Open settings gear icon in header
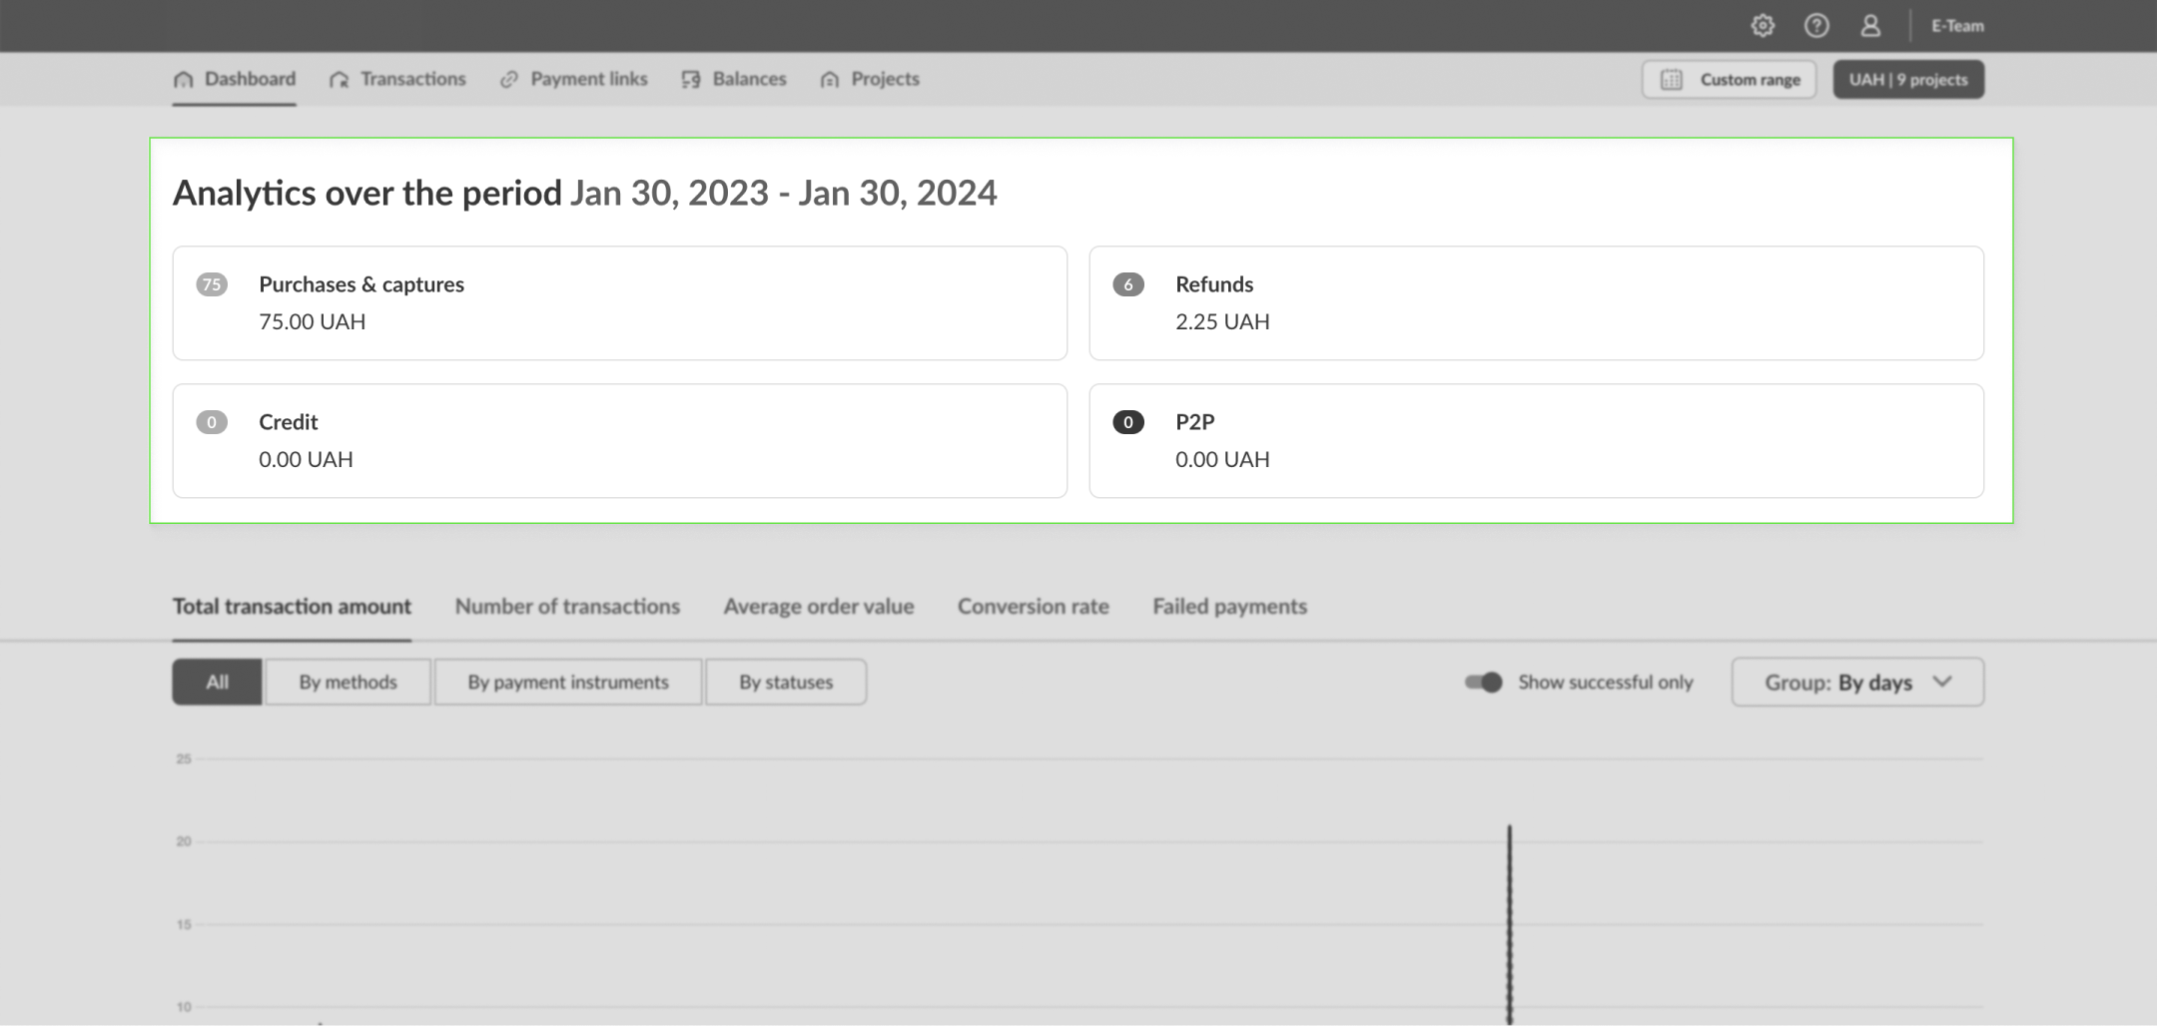Image resolution: width=2157 pixels, height=1026 pixels. click(x=1763, y=26)
